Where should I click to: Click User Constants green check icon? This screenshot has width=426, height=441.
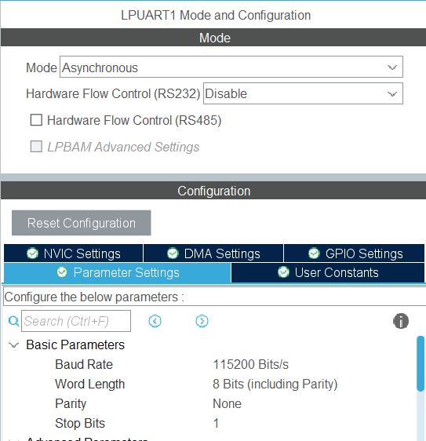pos(283,272)
